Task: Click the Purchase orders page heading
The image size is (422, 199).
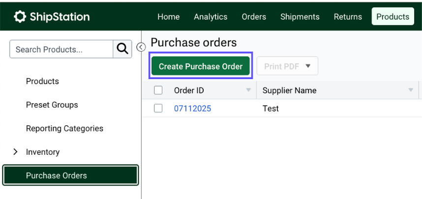Action: (x=193, y=42)
